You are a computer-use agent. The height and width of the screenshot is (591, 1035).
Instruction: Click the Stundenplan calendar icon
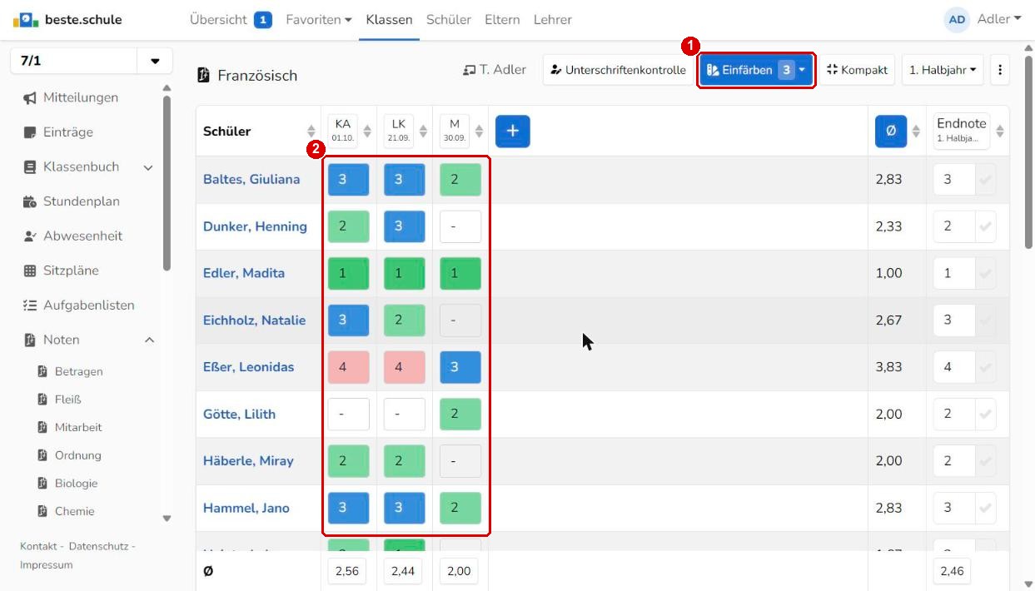click(x=30, y=201)
